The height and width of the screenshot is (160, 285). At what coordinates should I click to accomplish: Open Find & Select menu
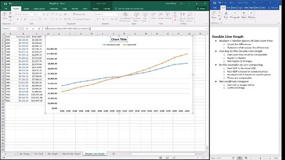pos(190,17)
